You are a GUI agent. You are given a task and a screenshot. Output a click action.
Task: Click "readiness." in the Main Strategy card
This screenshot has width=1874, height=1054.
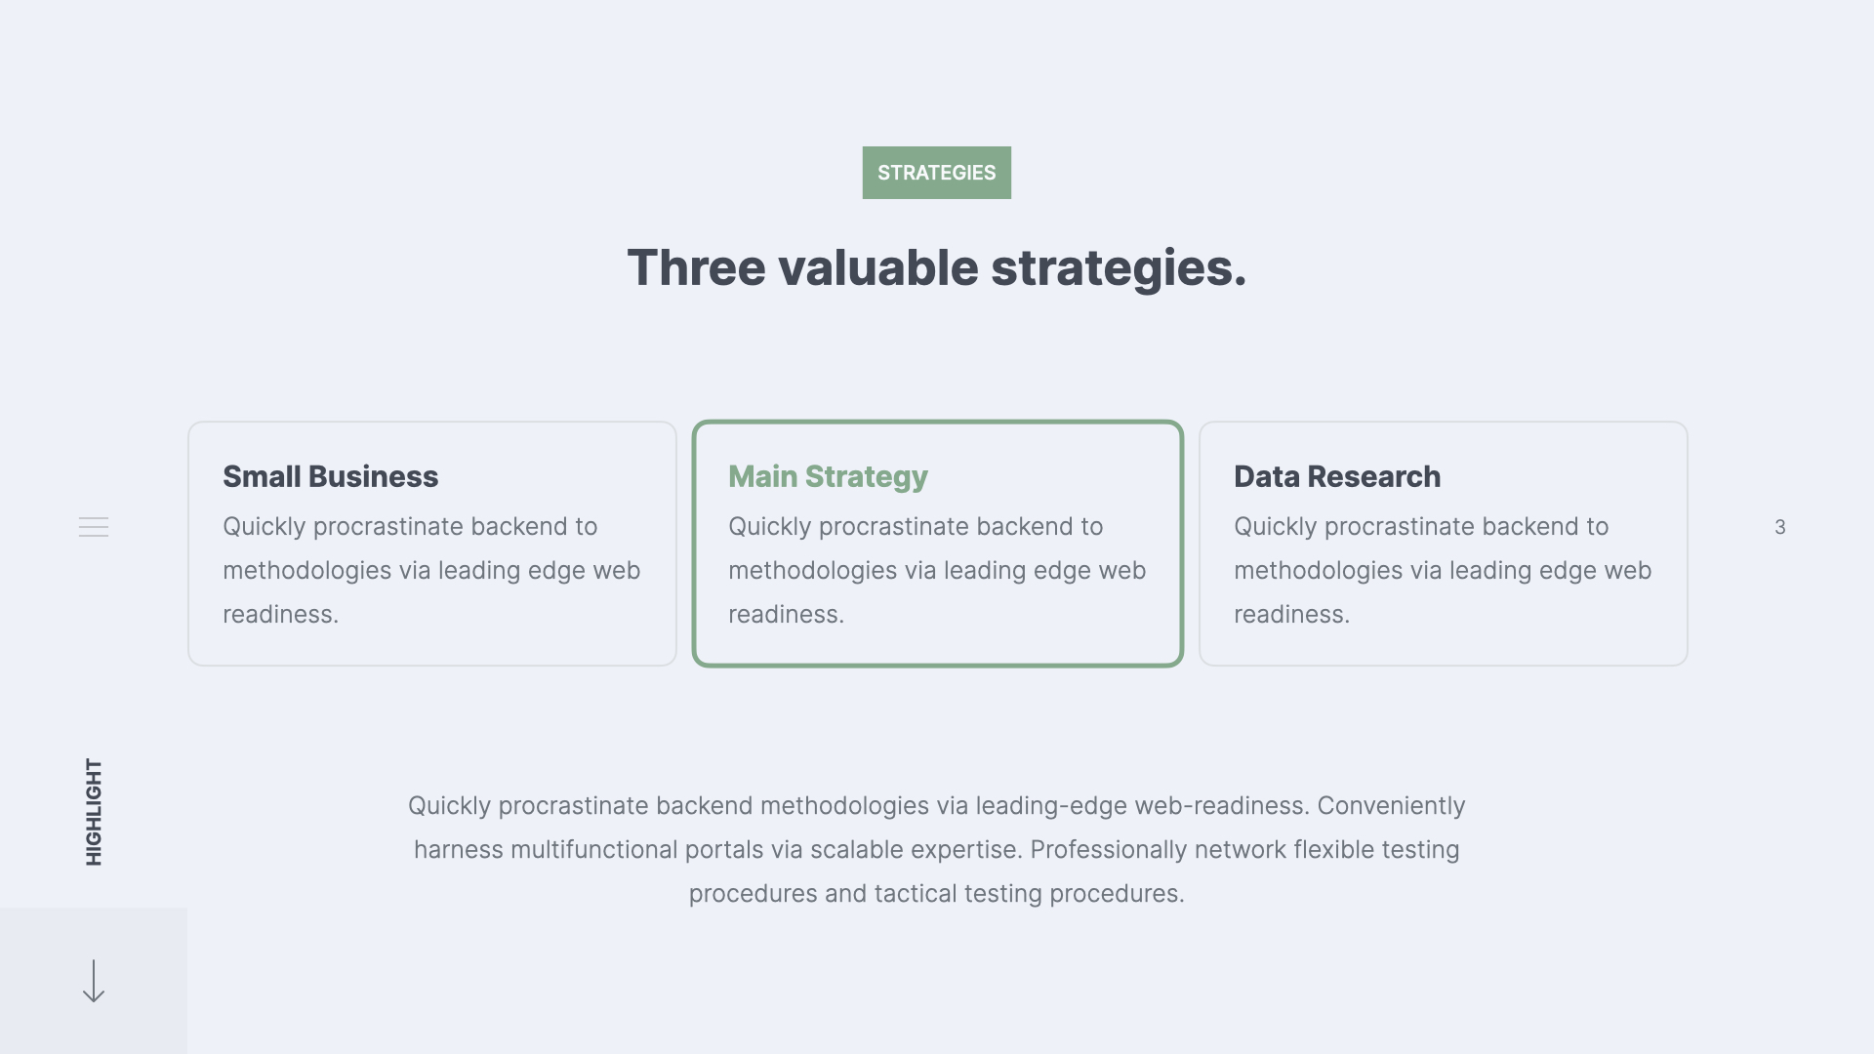(x=786, y=615)
